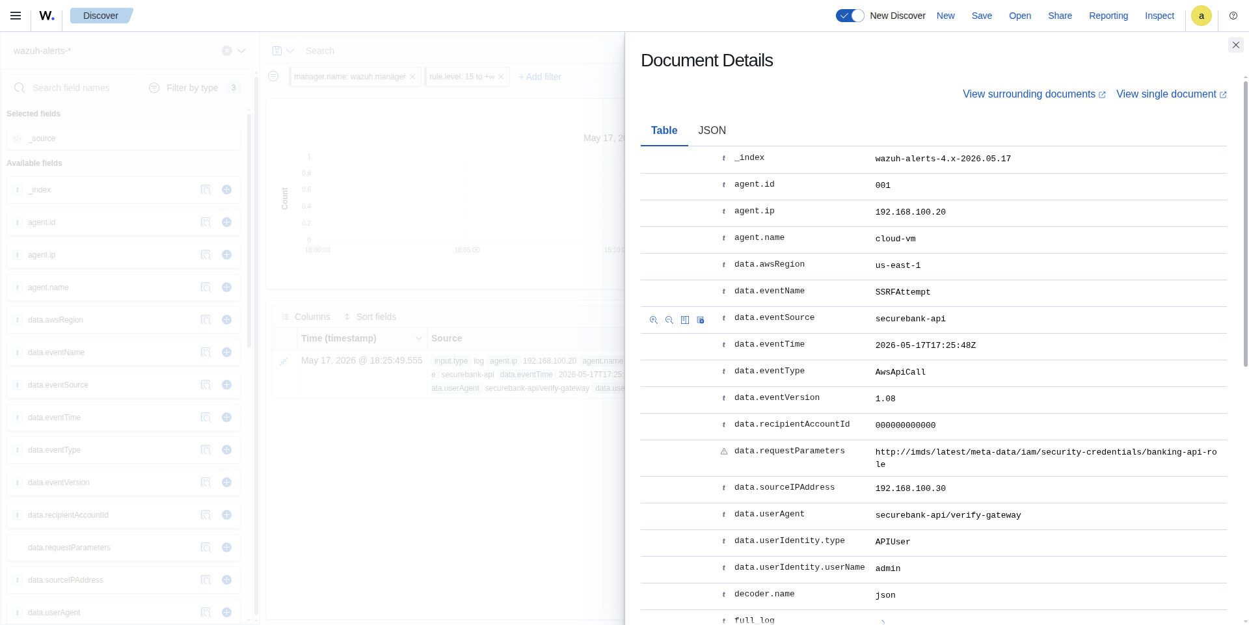
Task: Open View single document link
Action: [x=1172, y=94]
